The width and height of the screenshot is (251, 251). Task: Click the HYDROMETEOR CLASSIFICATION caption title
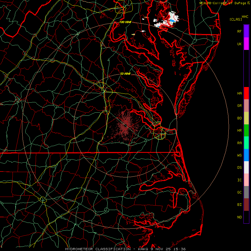[x=98, y=249]
